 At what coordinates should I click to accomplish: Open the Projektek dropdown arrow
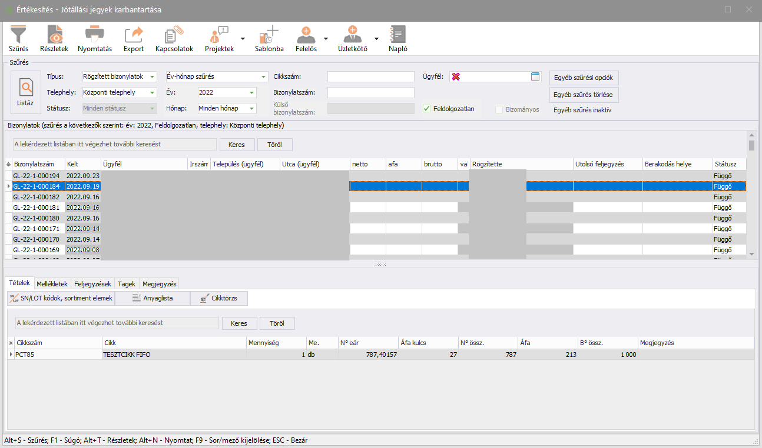pyautogui.click(x=243, y=37)
